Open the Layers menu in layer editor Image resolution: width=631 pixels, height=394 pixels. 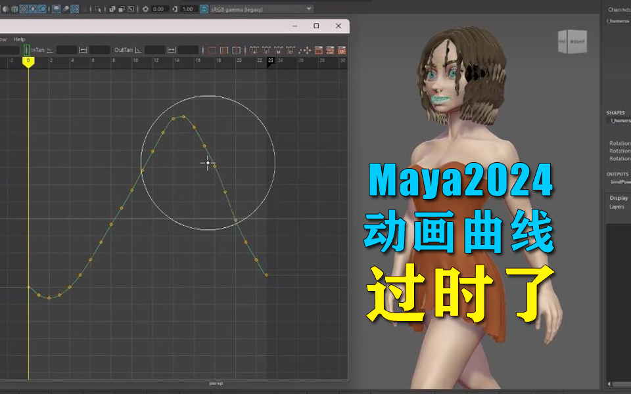tap(617, 207)
